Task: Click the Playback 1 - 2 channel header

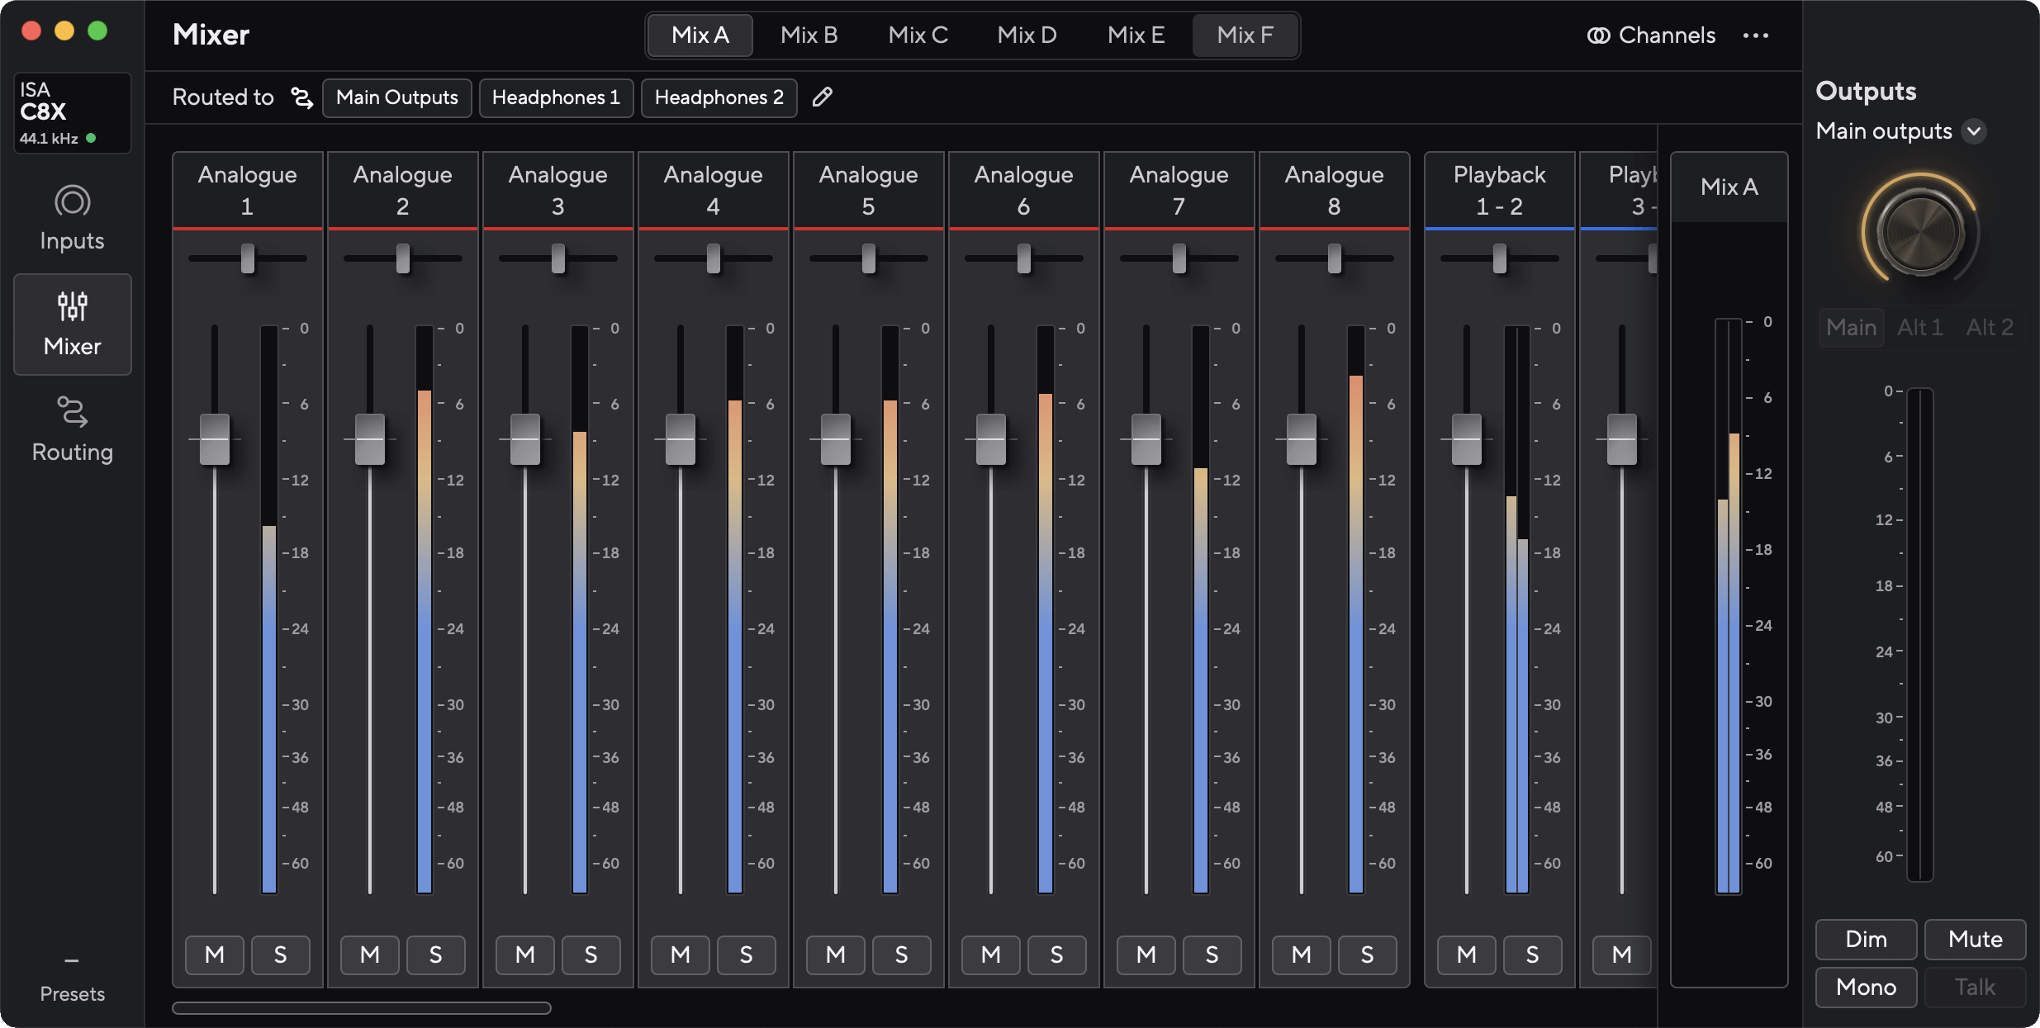Action: [1500, 190]
